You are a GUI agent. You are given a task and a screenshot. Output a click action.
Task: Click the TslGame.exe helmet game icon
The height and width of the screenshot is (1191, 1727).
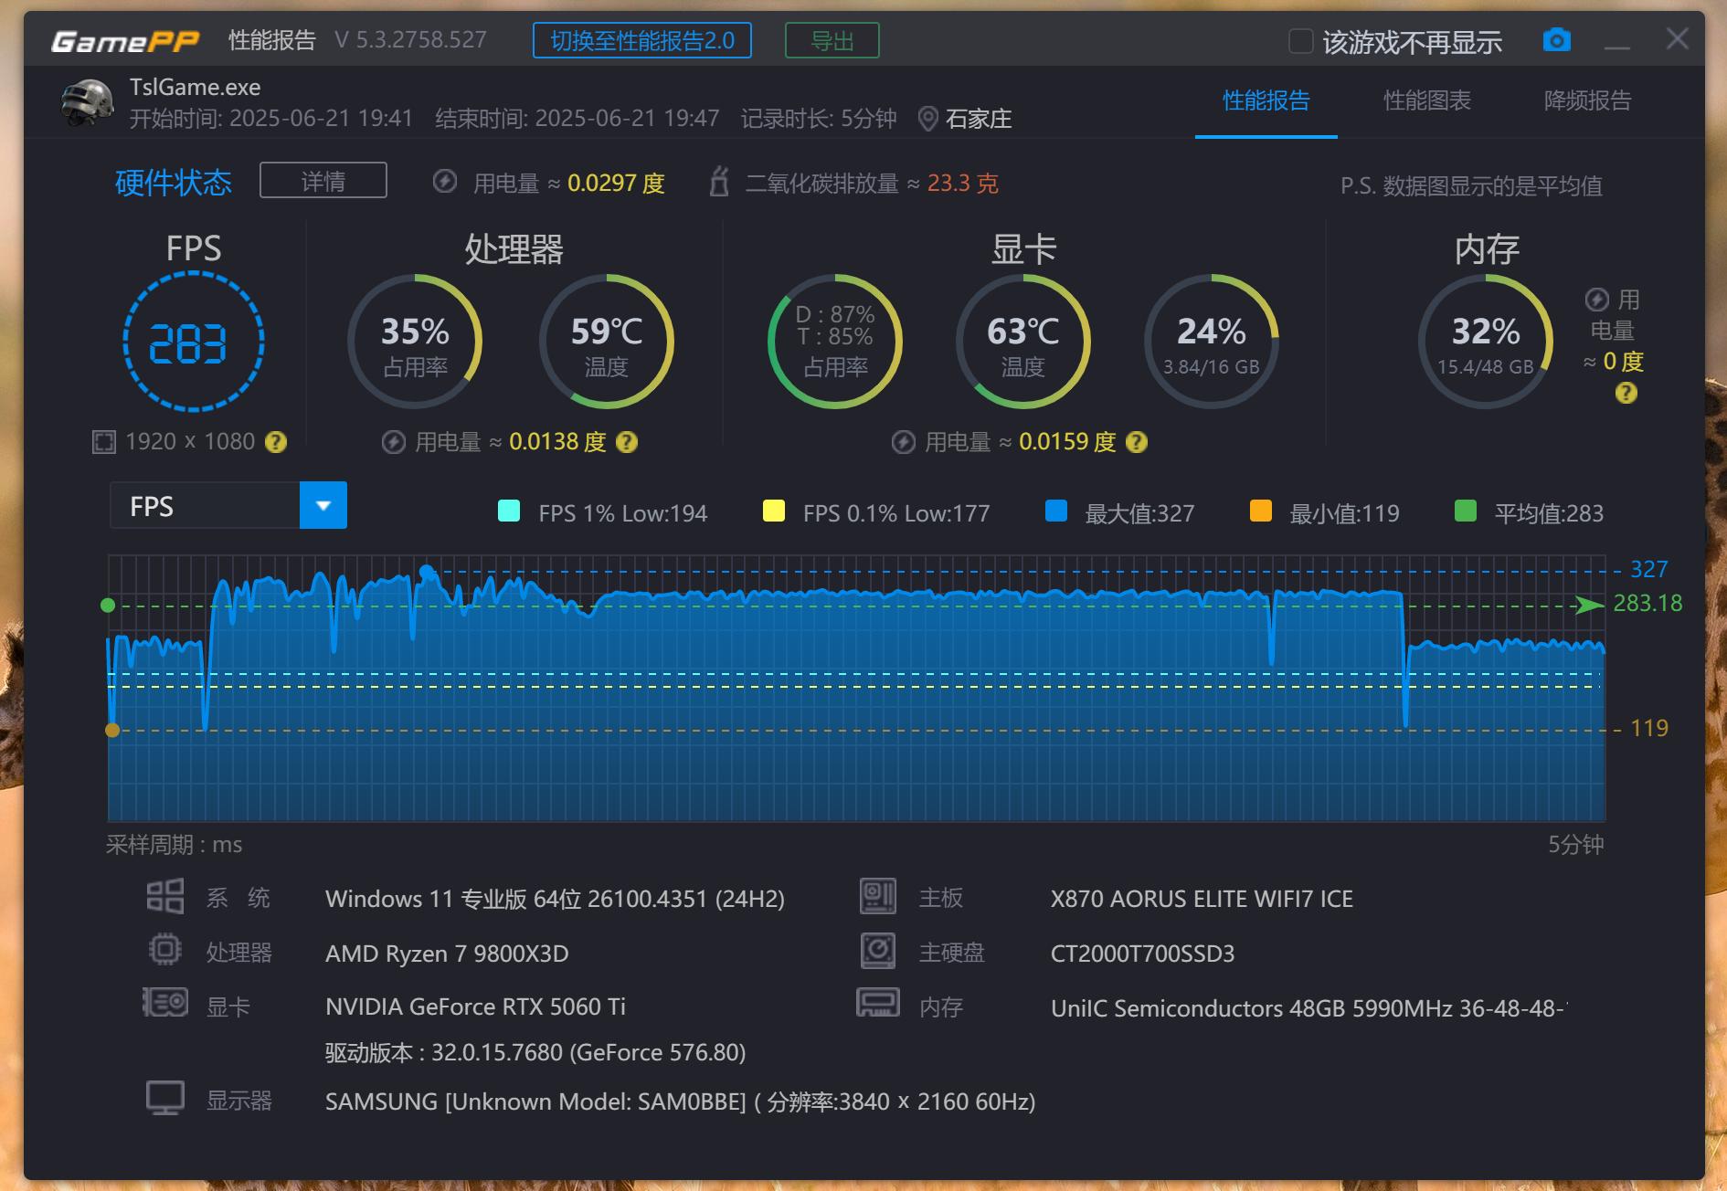(88, 102)
